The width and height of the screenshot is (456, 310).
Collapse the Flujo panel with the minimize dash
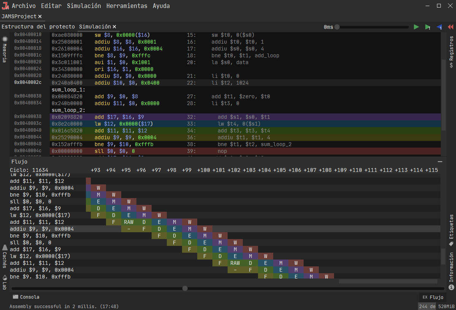[440, 161]
